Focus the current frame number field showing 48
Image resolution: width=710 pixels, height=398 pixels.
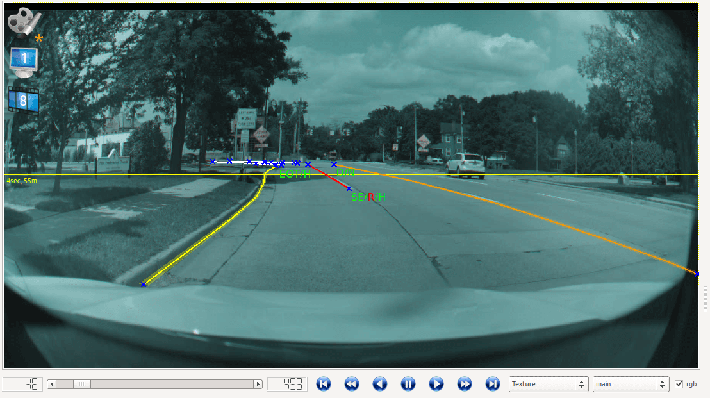pyautogui.click(x=22, y=384)
